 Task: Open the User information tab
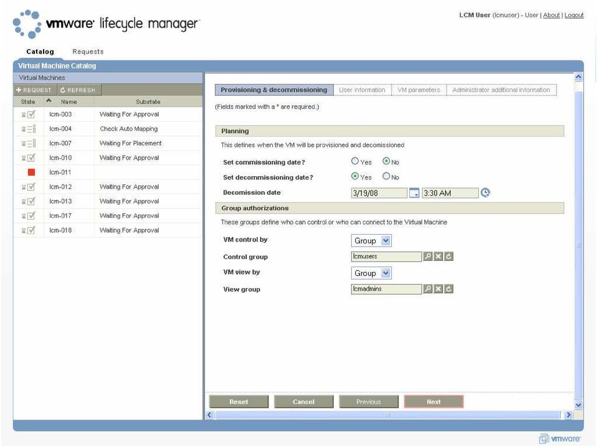click(x=362, y=90)
